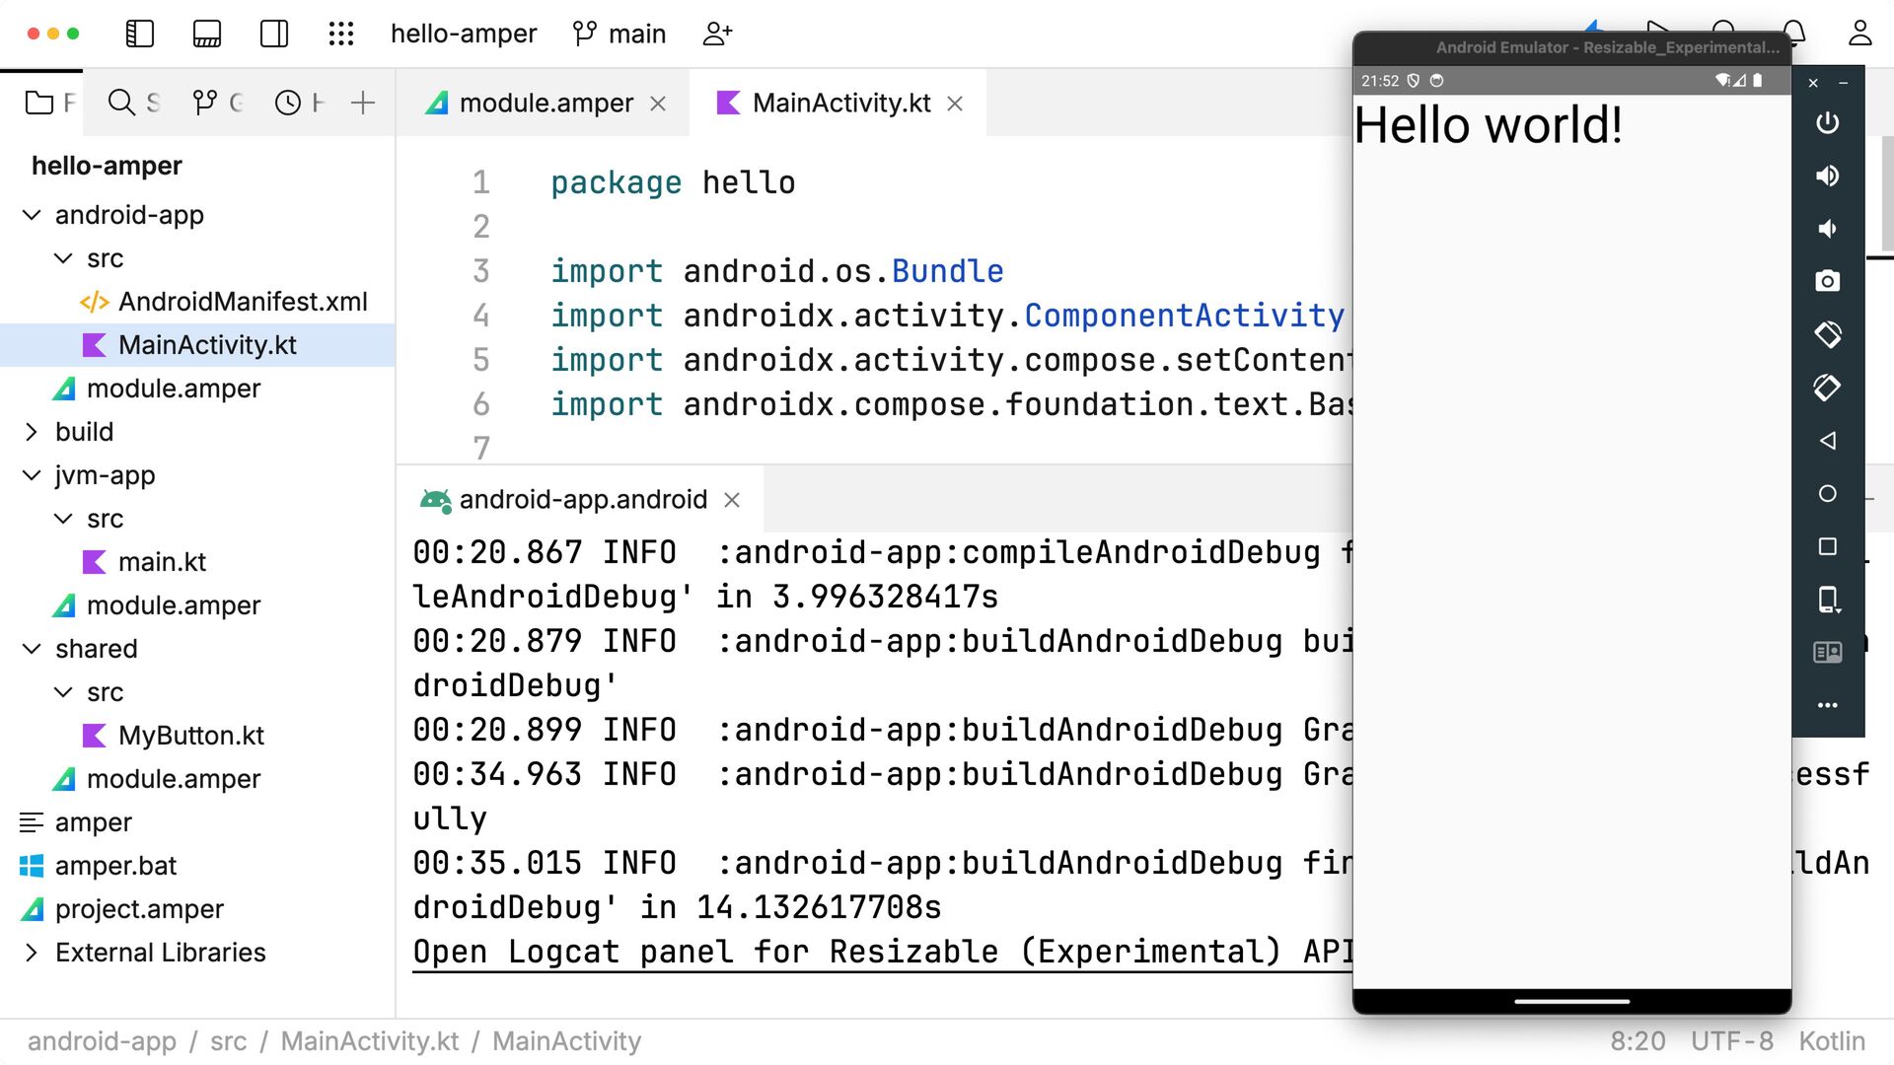The height and width of the screenshot is (1065, 1894).
Task: Click the add collaborator icon
Action: click(x=717, y=34)
